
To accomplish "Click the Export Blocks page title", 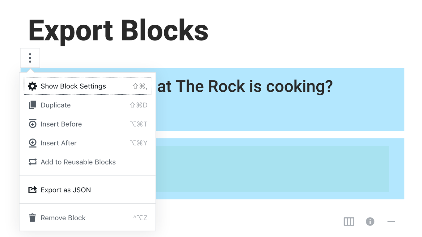I will pos(118,31).
